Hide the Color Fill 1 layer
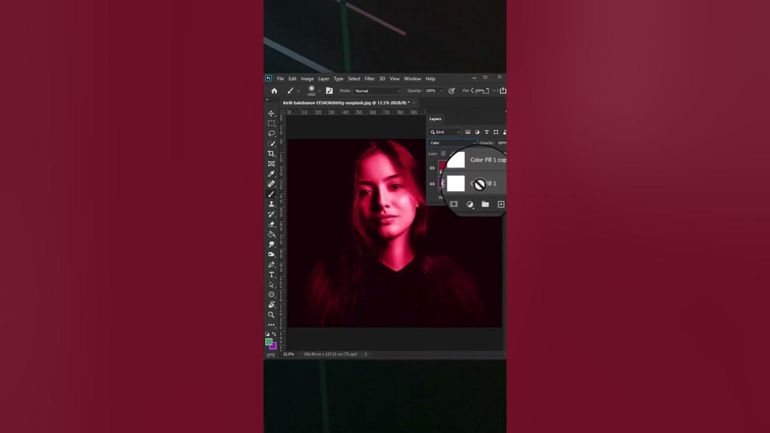The image size is (770, 433). coord(432,184)
